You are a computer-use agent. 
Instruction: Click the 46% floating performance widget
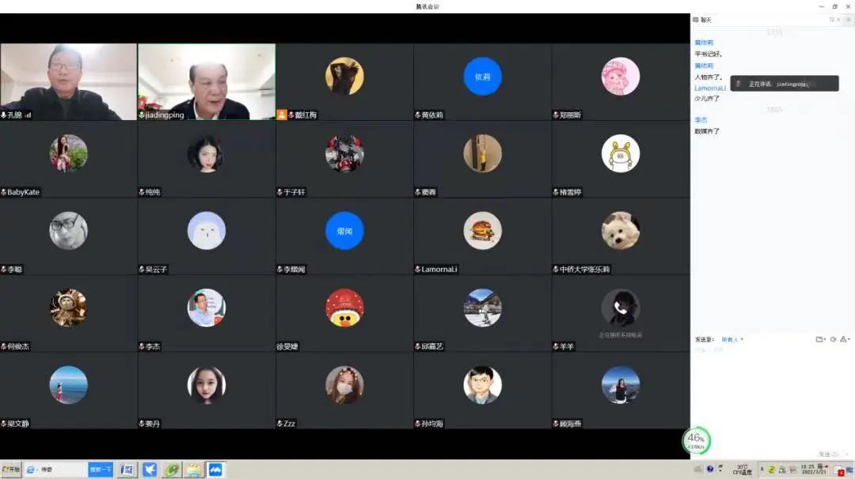click(x=697, y=439)
